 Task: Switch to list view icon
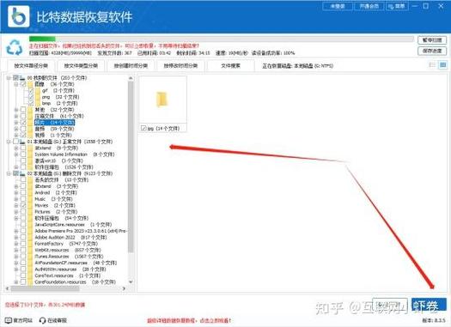point(432,65)
